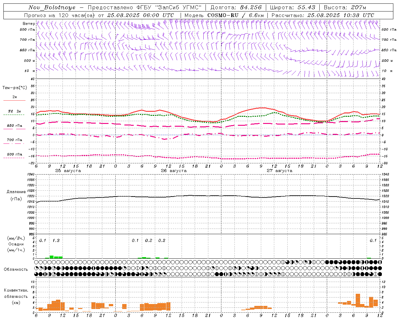Click the green precipitation bars on 25 августа
The height and width of the screenshot is (318, 398).
click(54, 257)
